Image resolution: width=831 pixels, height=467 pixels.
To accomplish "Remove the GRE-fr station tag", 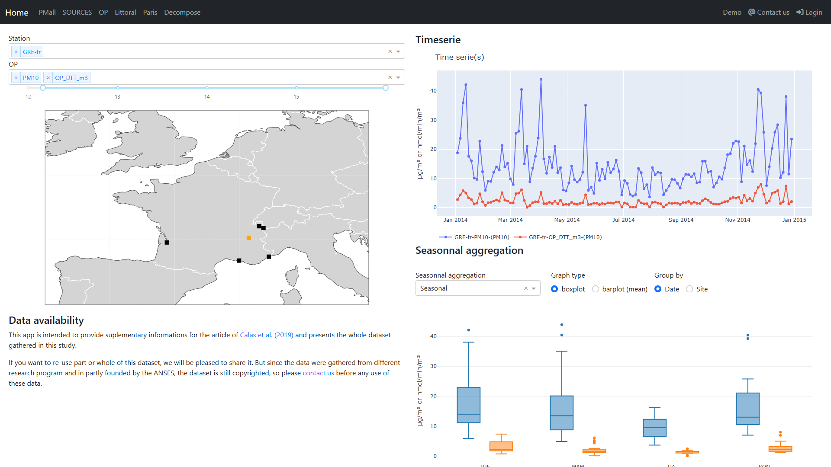I will tap(16, 52).
